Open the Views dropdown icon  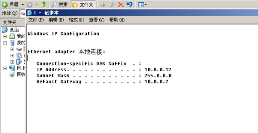(142, 5)
